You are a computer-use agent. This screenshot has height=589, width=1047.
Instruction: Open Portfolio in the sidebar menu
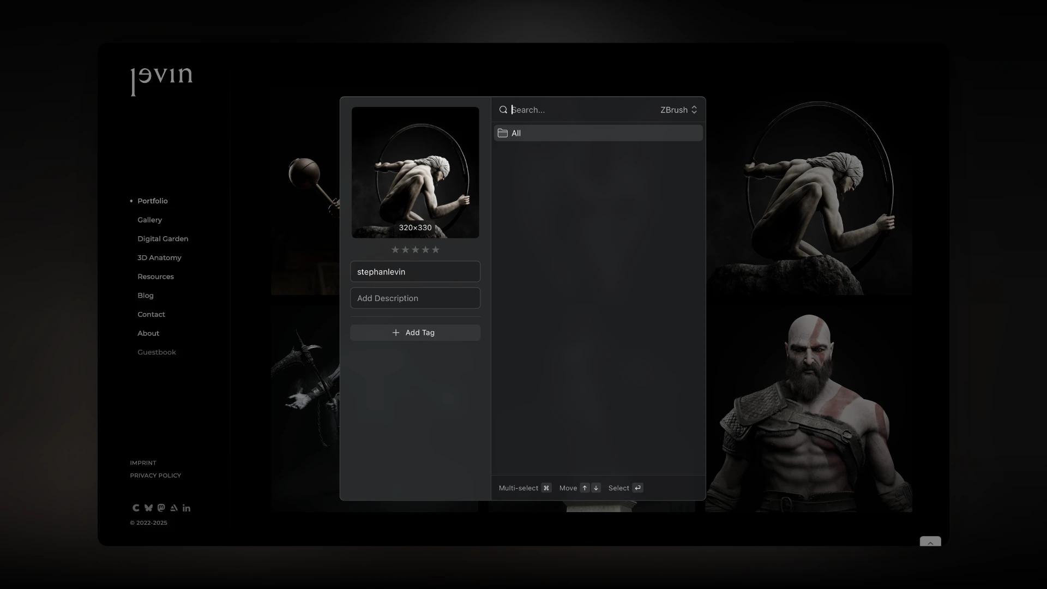153,201
